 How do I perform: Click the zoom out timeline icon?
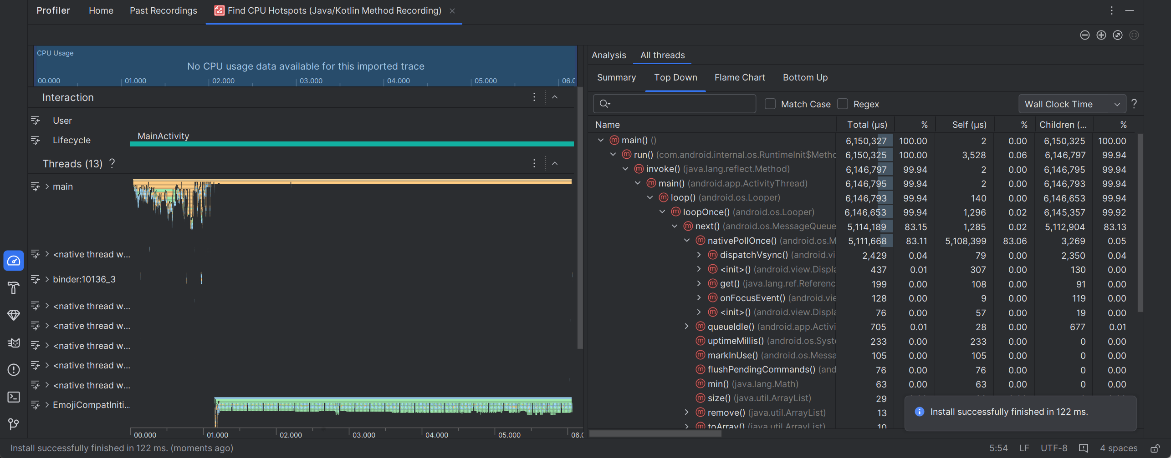click(1084, 35)
